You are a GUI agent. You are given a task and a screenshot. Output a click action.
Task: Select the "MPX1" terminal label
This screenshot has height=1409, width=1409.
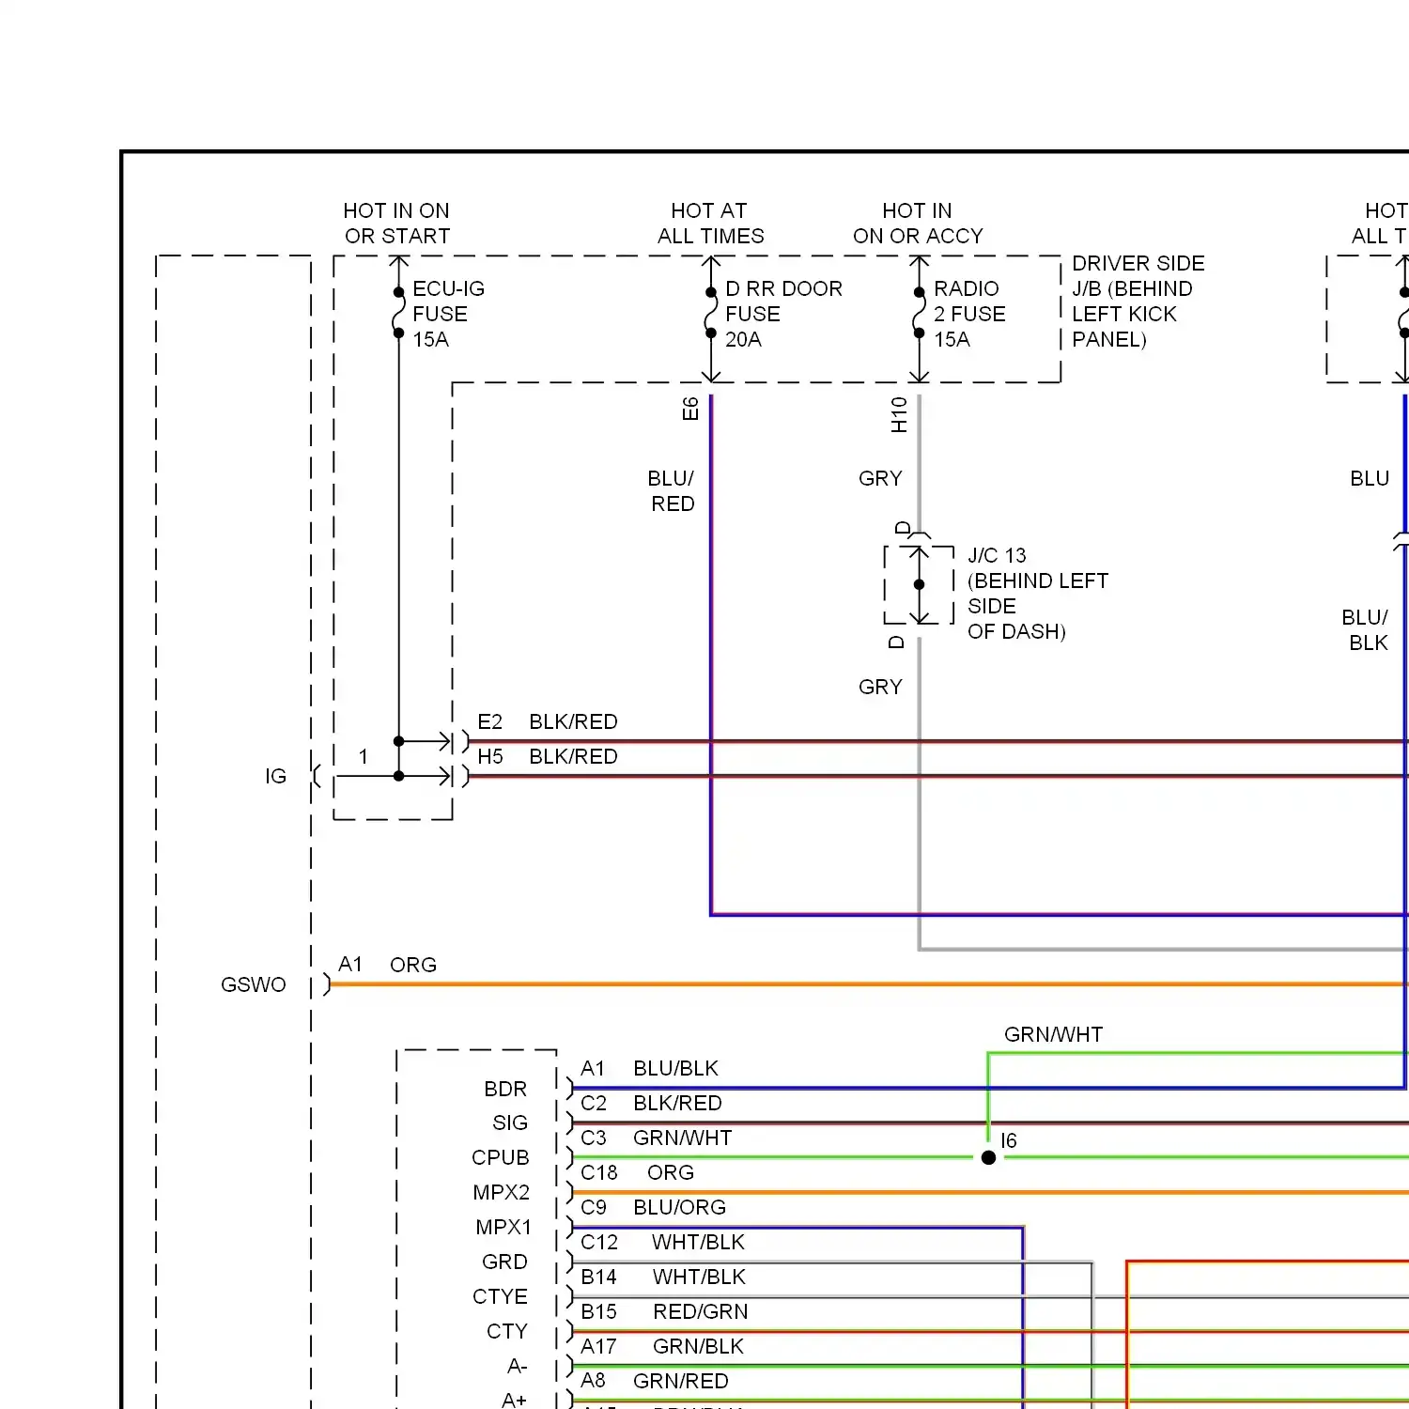click(503, 1228)
